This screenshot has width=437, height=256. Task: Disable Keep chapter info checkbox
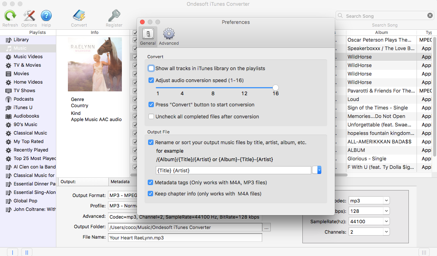151,194
